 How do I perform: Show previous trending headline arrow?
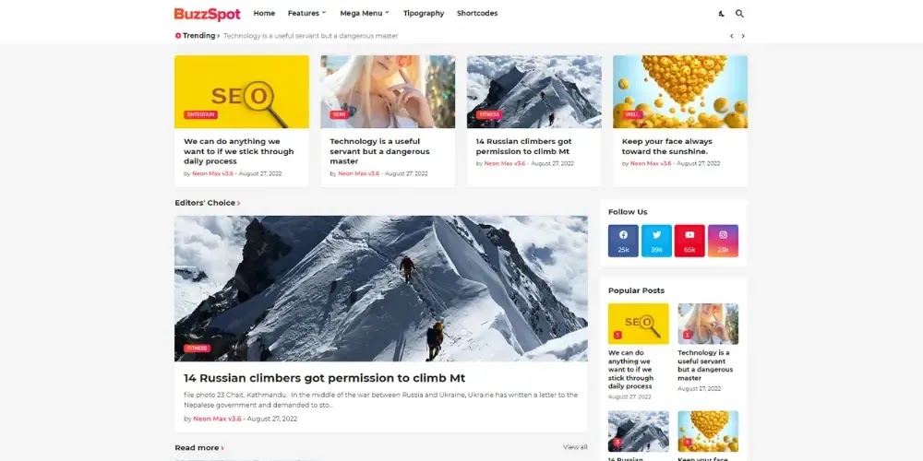coord(732,36)
